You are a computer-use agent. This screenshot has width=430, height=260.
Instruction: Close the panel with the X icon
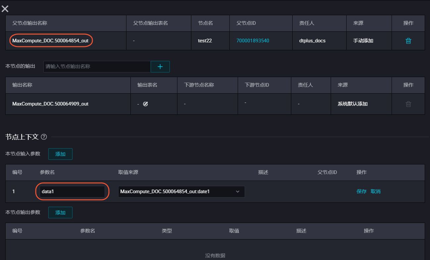5,9
